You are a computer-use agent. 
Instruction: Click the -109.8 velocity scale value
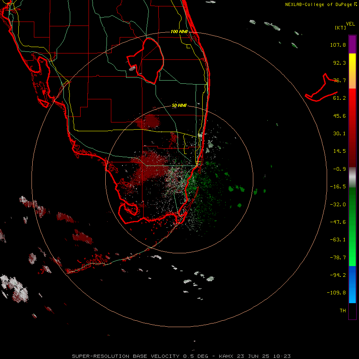337,293
